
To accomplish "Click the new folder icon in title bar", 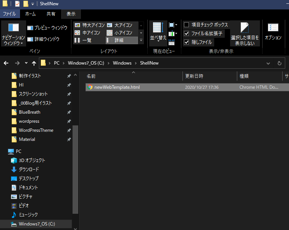I will [x=26, y=4].
